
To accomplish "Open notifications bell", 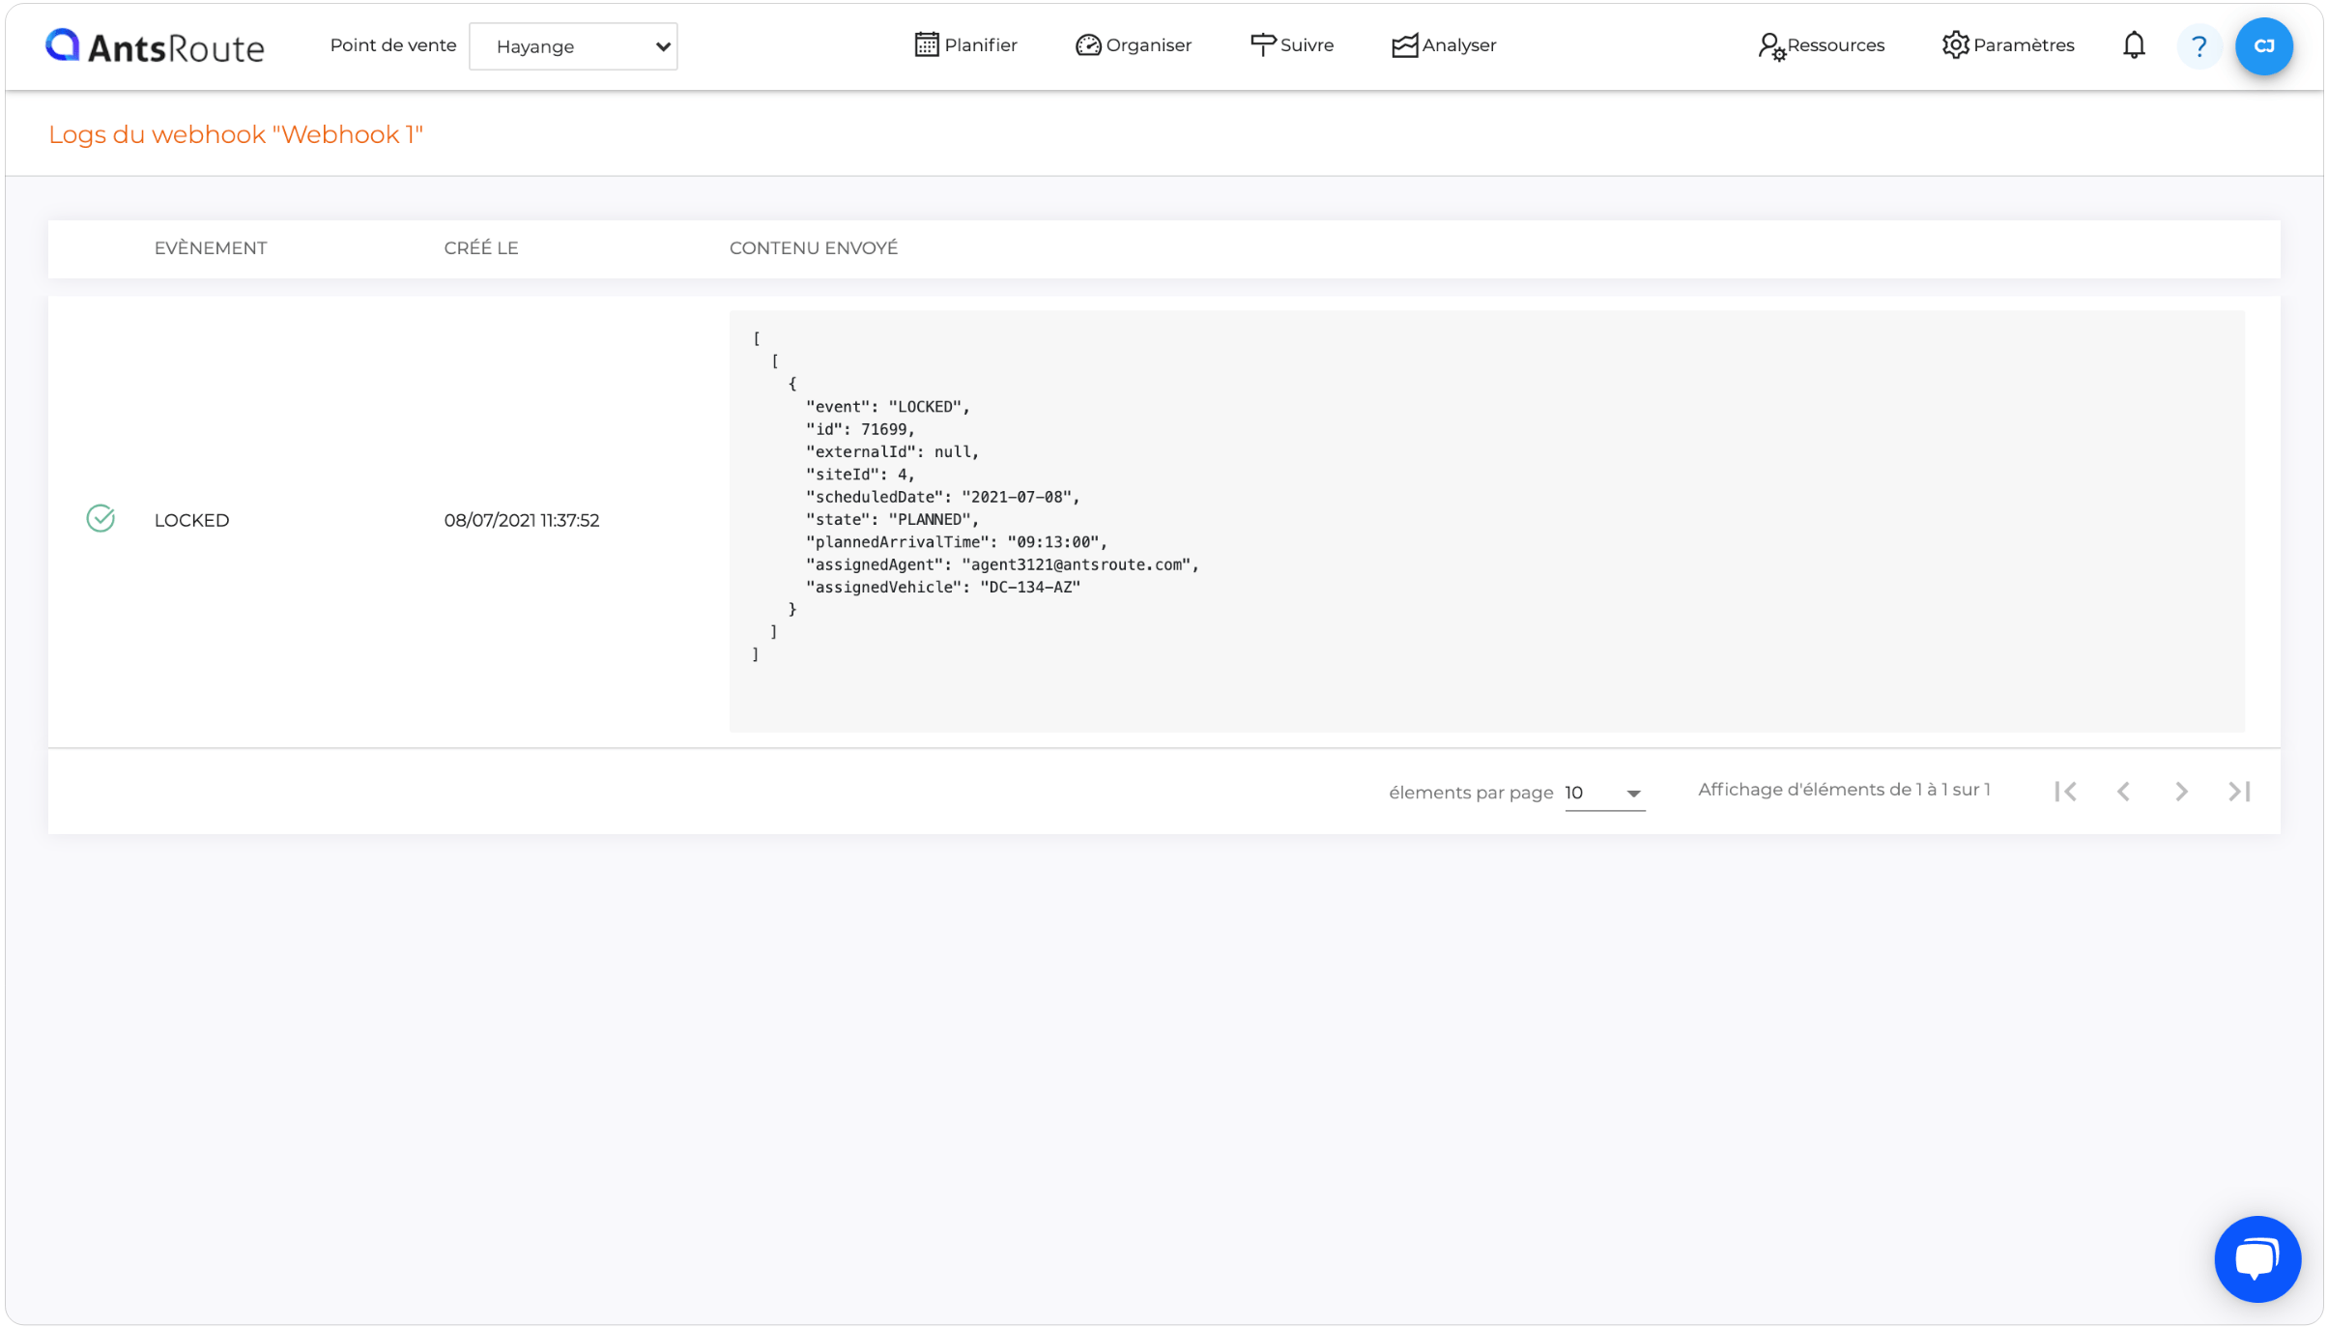I will [x=2134, y=45].
